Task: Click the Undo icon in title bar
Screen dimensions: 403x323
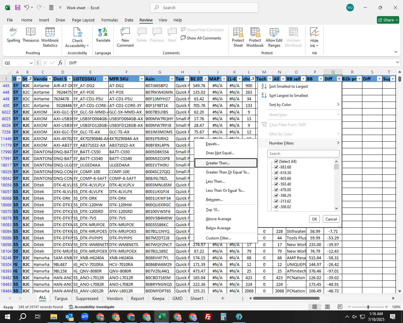Action: (x=27, y=8)
